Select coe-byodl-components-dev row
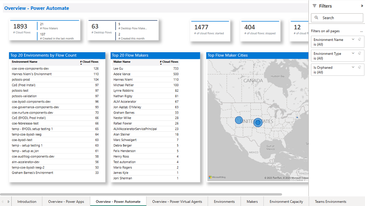Screen dimensions: 365x206 tap(55, 102)
